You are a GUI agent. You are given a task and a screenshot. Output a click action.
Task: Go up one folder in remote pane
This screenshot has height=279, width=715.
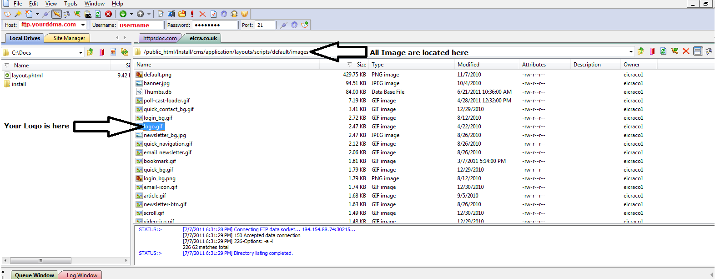click(640, 51)
